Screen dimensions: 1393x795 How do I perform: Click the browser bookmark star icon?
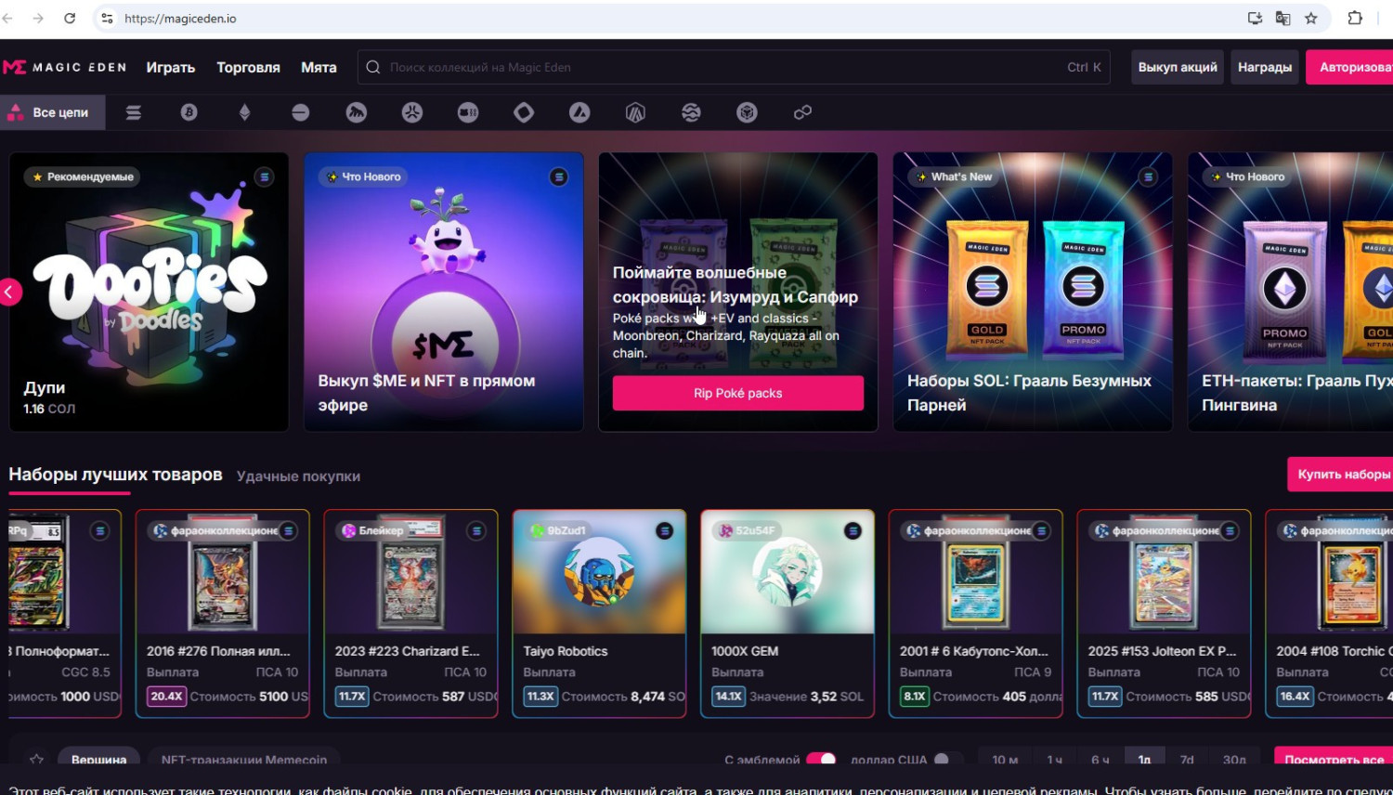(1310, 19)
